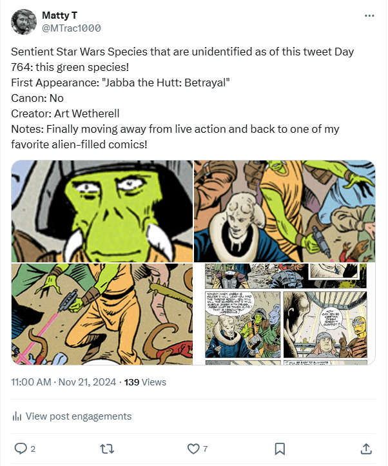
Task: Click the Matty T display name
Action: tap(60, 15)
